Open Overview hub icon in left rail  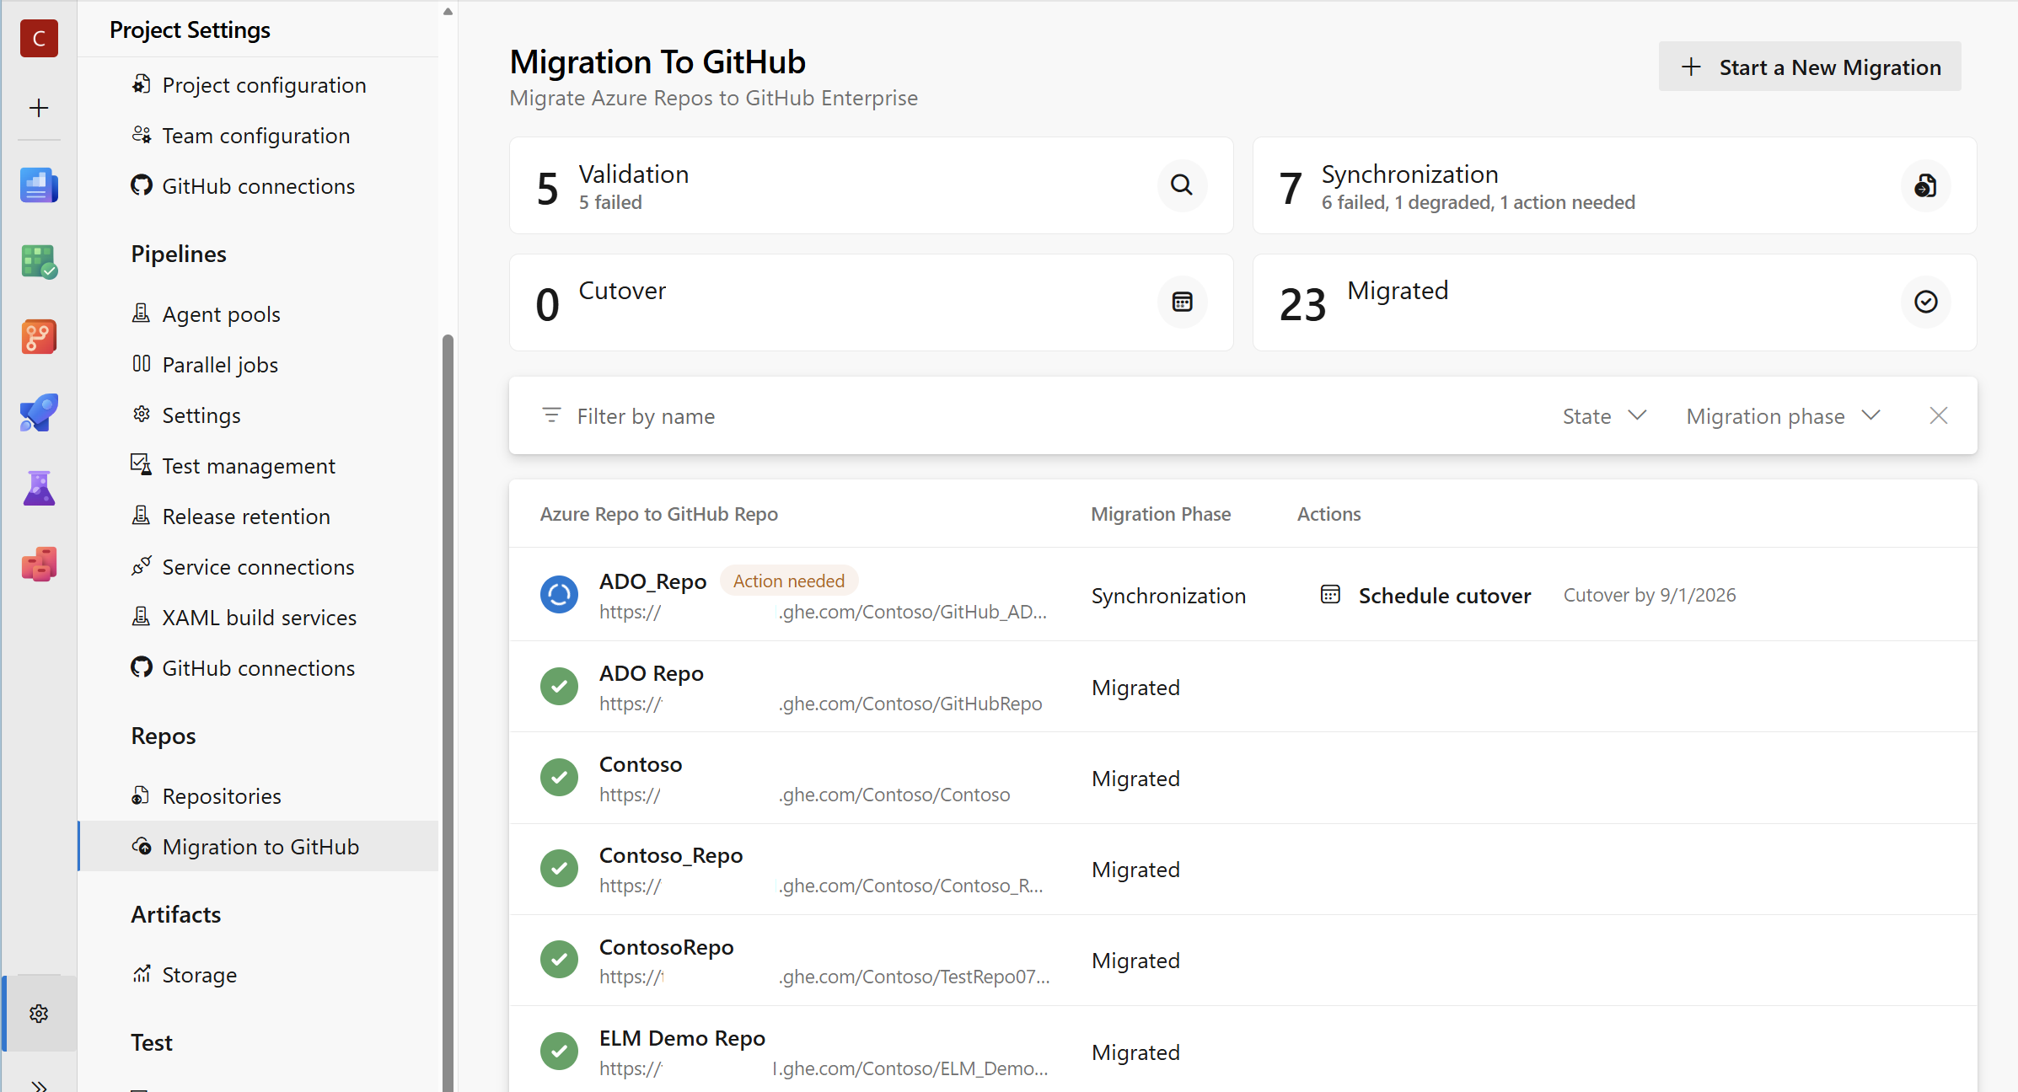pyautogui.click(x=39, y=185)
